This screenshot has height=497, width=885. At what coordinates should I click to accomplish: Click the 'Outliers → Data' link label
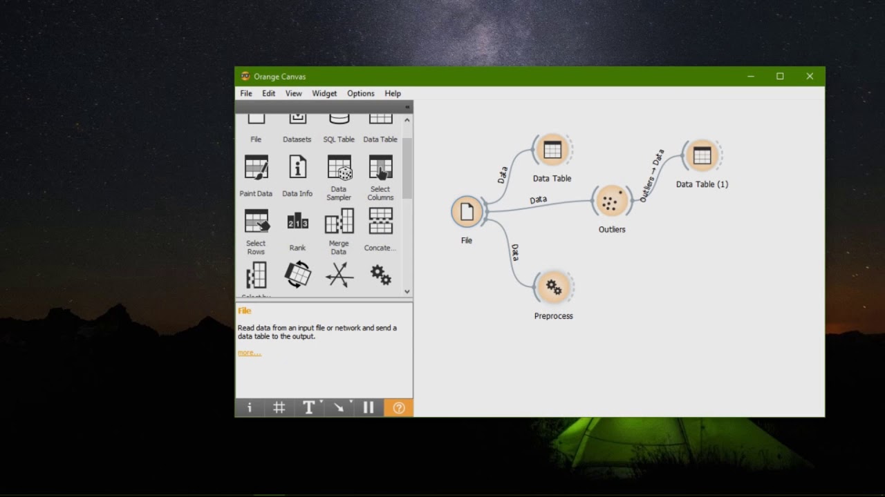click(x=651, y=175)
